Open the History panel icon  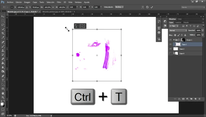(x=159, y=22)
